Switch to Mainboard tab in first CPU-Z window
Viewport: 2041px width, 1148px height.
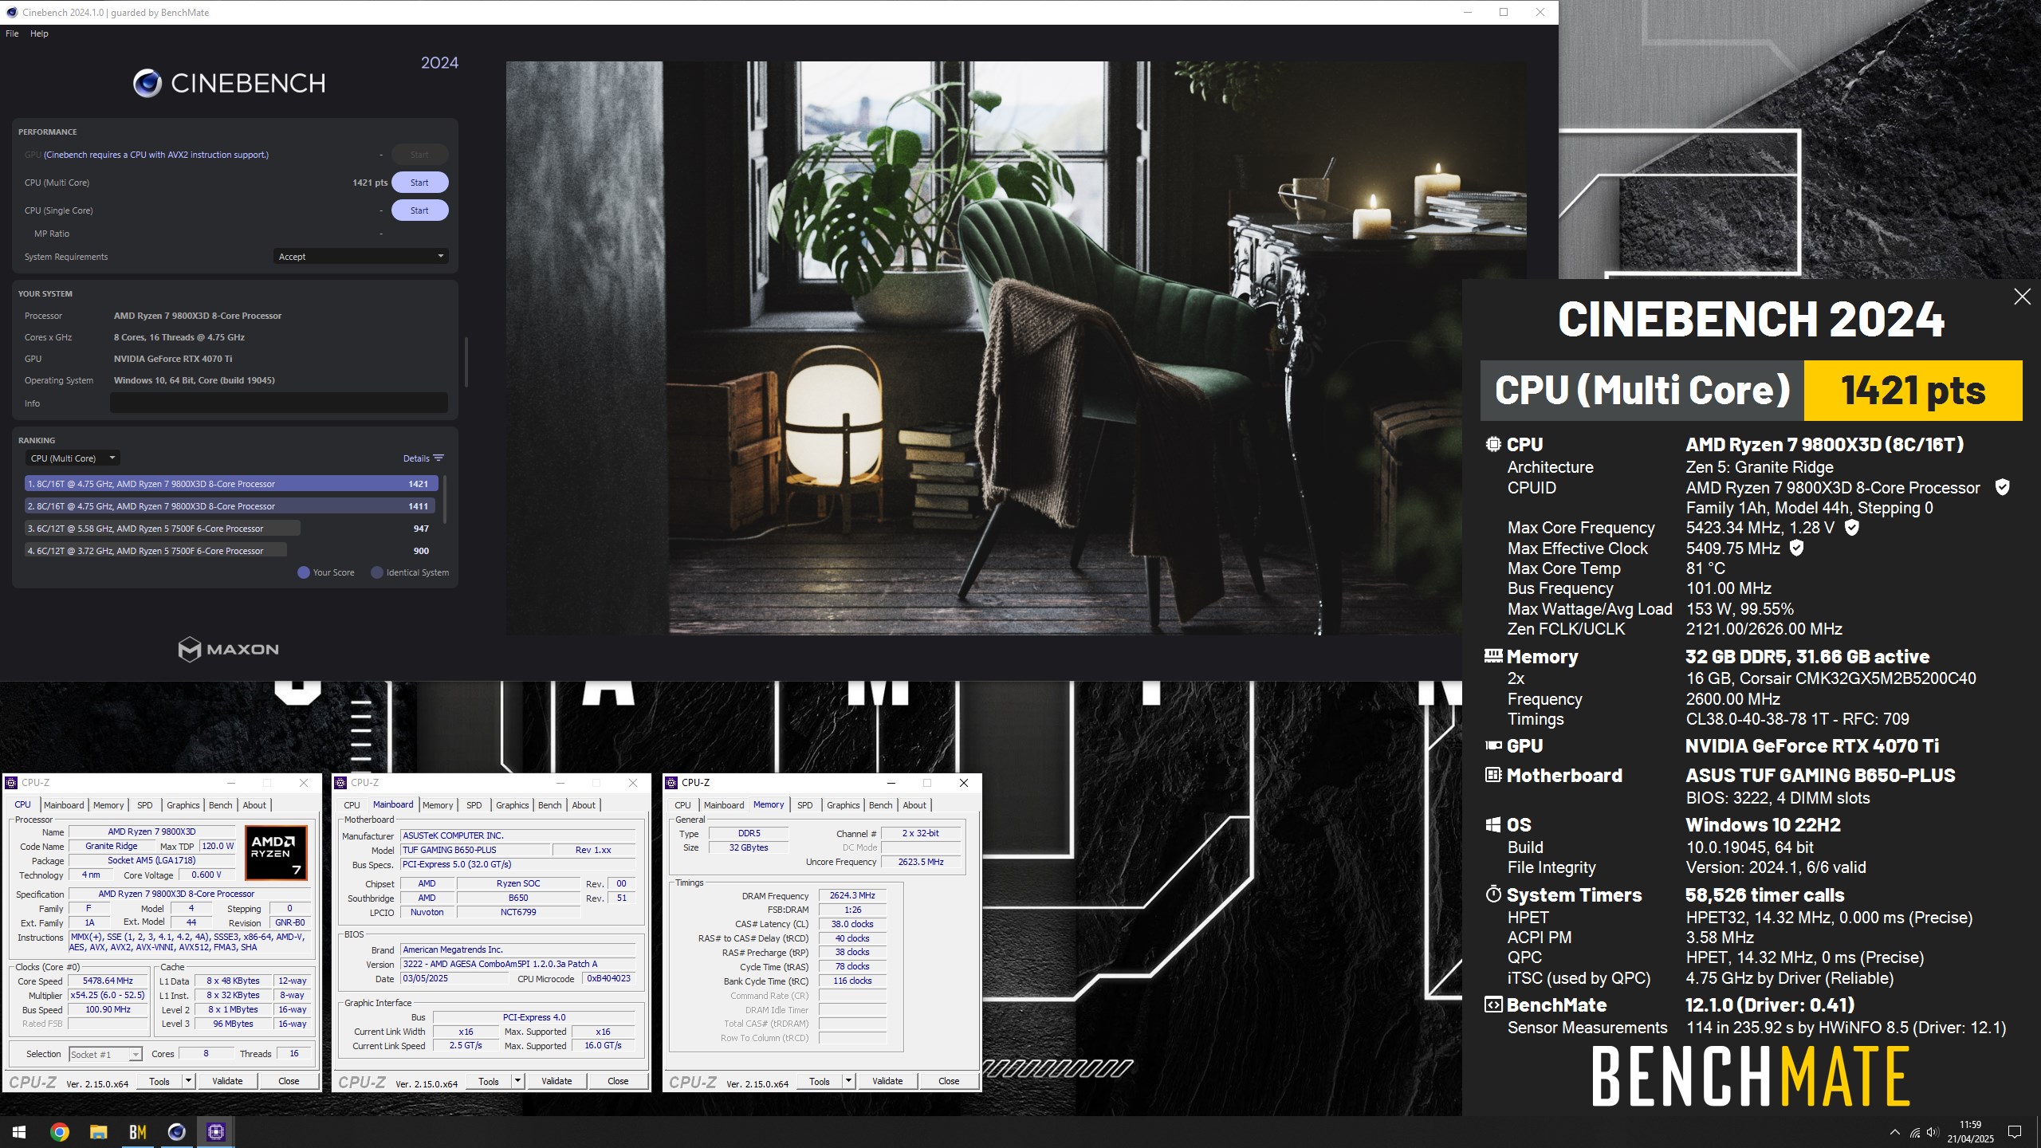(x=64, y=805)
